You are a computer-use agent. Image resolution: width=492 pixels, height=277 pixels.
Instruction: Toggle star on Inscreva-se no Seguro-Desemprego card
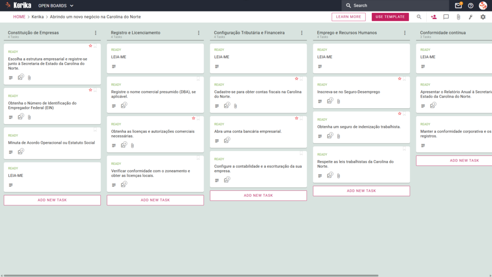399,79
